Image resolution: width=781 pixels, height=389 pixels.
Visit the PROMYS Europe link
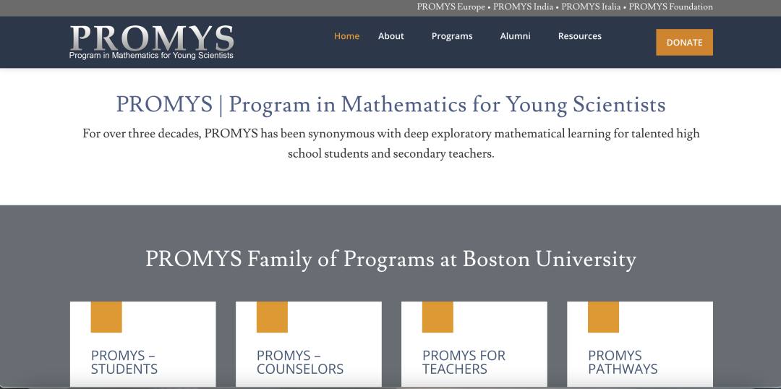point(451,7)
